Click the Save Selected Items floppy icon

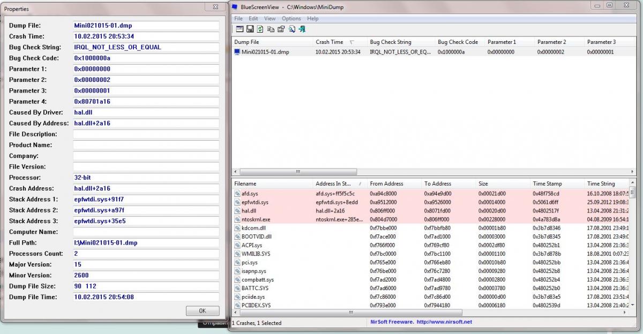250,29
